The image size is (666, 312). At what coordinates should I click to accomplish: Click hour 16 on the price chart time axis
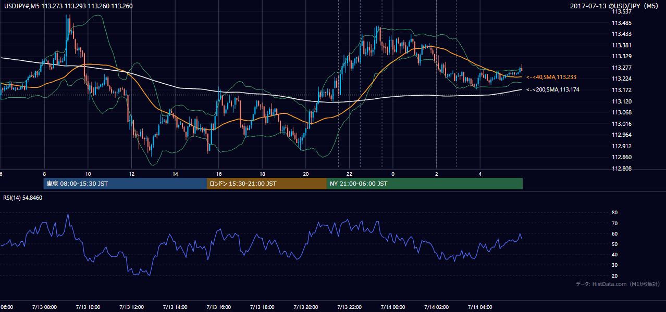(219, 174)
